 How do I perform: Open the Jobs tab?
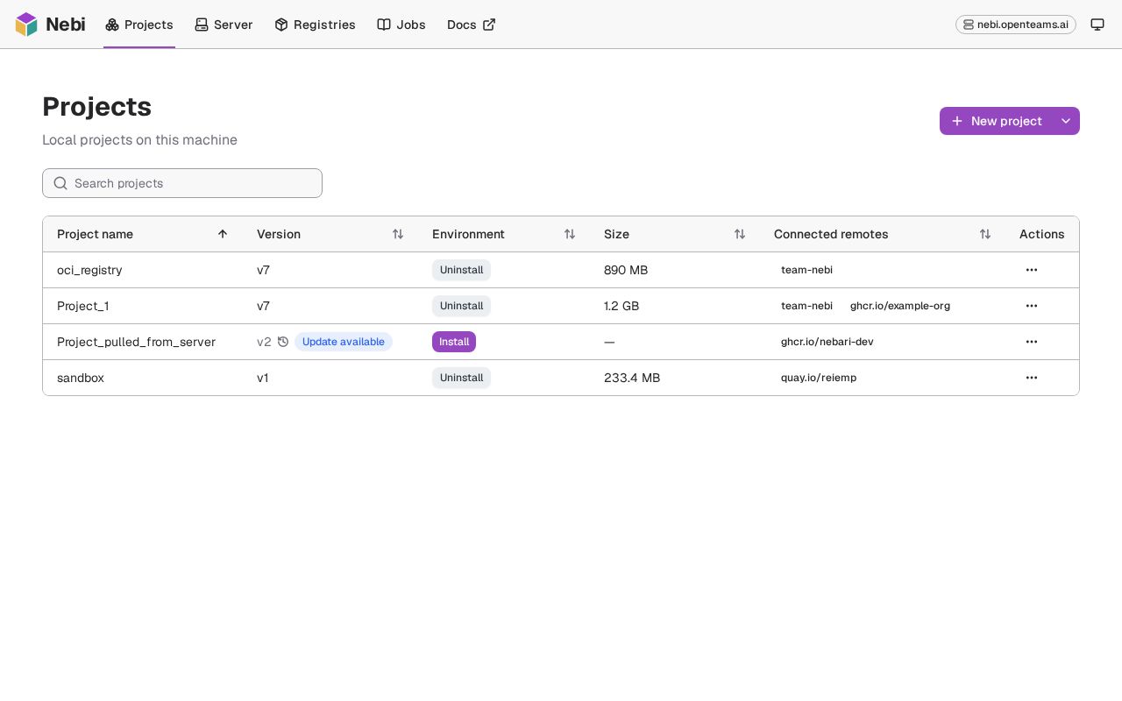401,25
